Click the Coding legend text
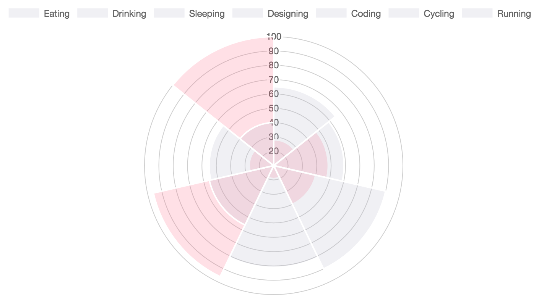The width and height of the screenshot is (552, 303). [366, 14]
